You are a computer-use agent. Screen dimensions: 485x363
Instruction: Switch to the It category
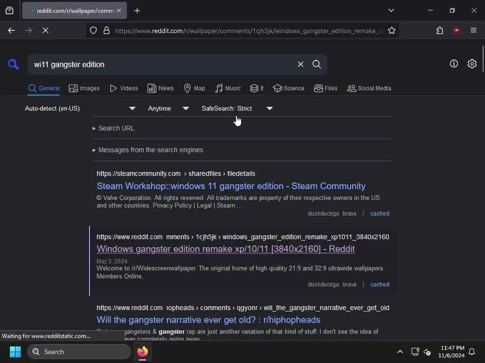coord(257,88)
